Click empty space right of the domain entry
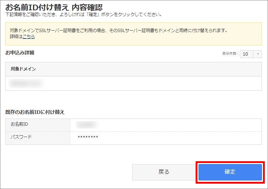 (x=160, y=84)
